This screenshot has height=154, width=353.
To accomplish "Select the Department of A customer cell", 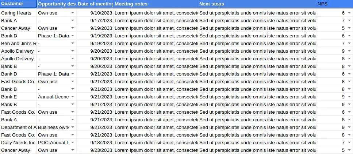I will point(18,127).
